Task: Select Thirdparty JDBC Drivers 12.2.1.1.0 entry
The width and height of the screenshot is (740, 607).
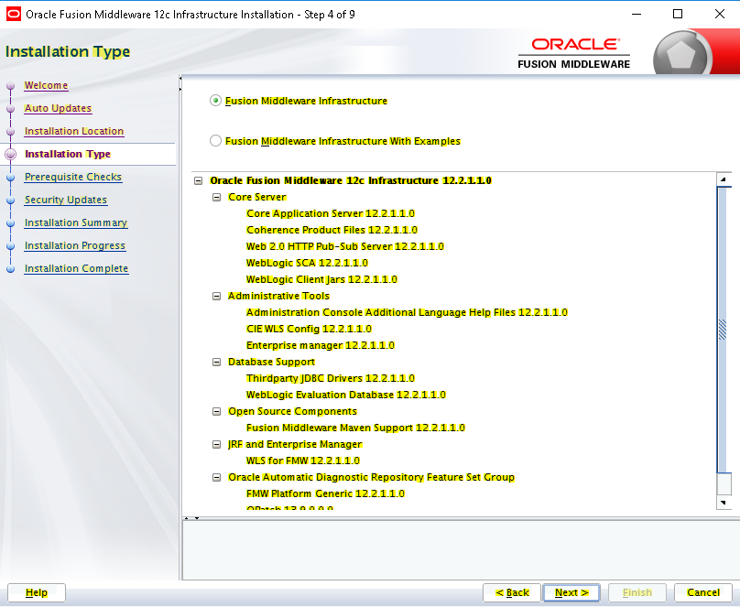Action: 331,379
